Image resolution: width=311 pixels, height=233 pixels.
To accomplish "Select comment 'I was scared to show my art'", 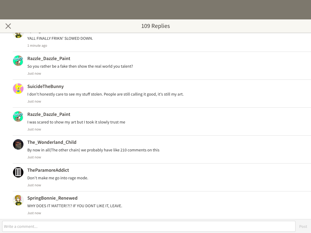I will (x=76, y=122).
